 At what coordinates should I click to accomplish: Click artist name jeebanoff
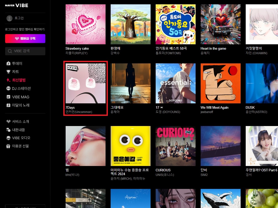tap(207, 112)
